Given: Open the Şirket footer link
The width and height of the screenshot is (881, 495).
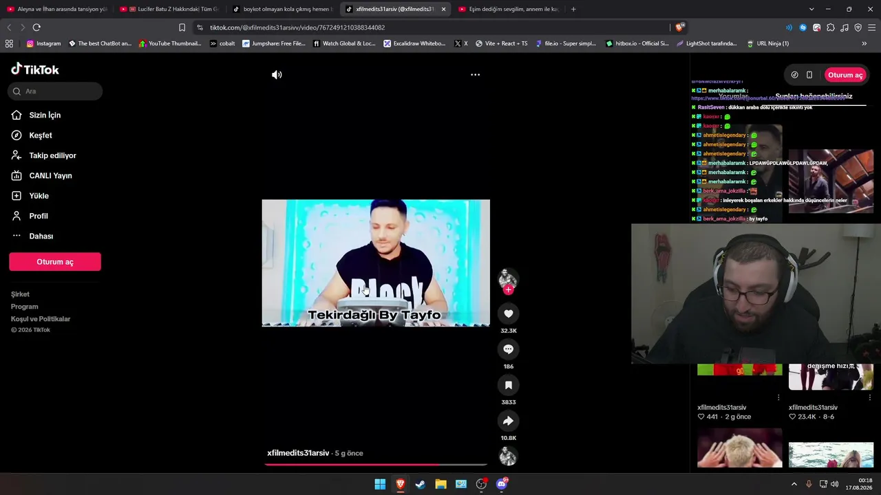Looking at the screenshot, I should coord(20,294).
